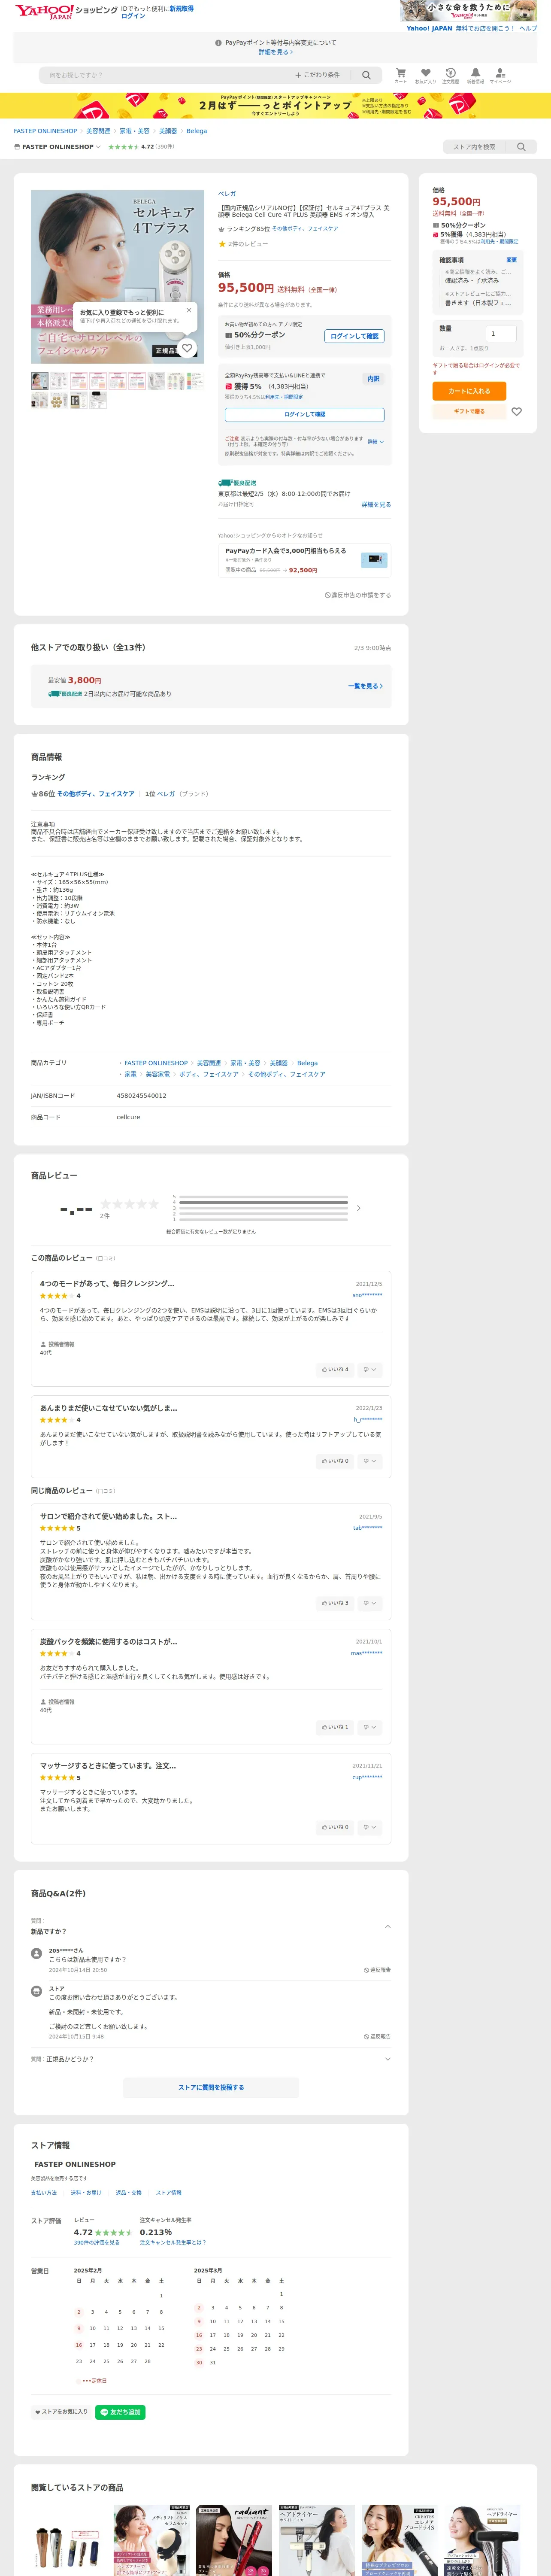Viewport: 551px width, 2576px height.
Task: Open 美容関連 in the top breadcrumb
Action: (98, 131)
